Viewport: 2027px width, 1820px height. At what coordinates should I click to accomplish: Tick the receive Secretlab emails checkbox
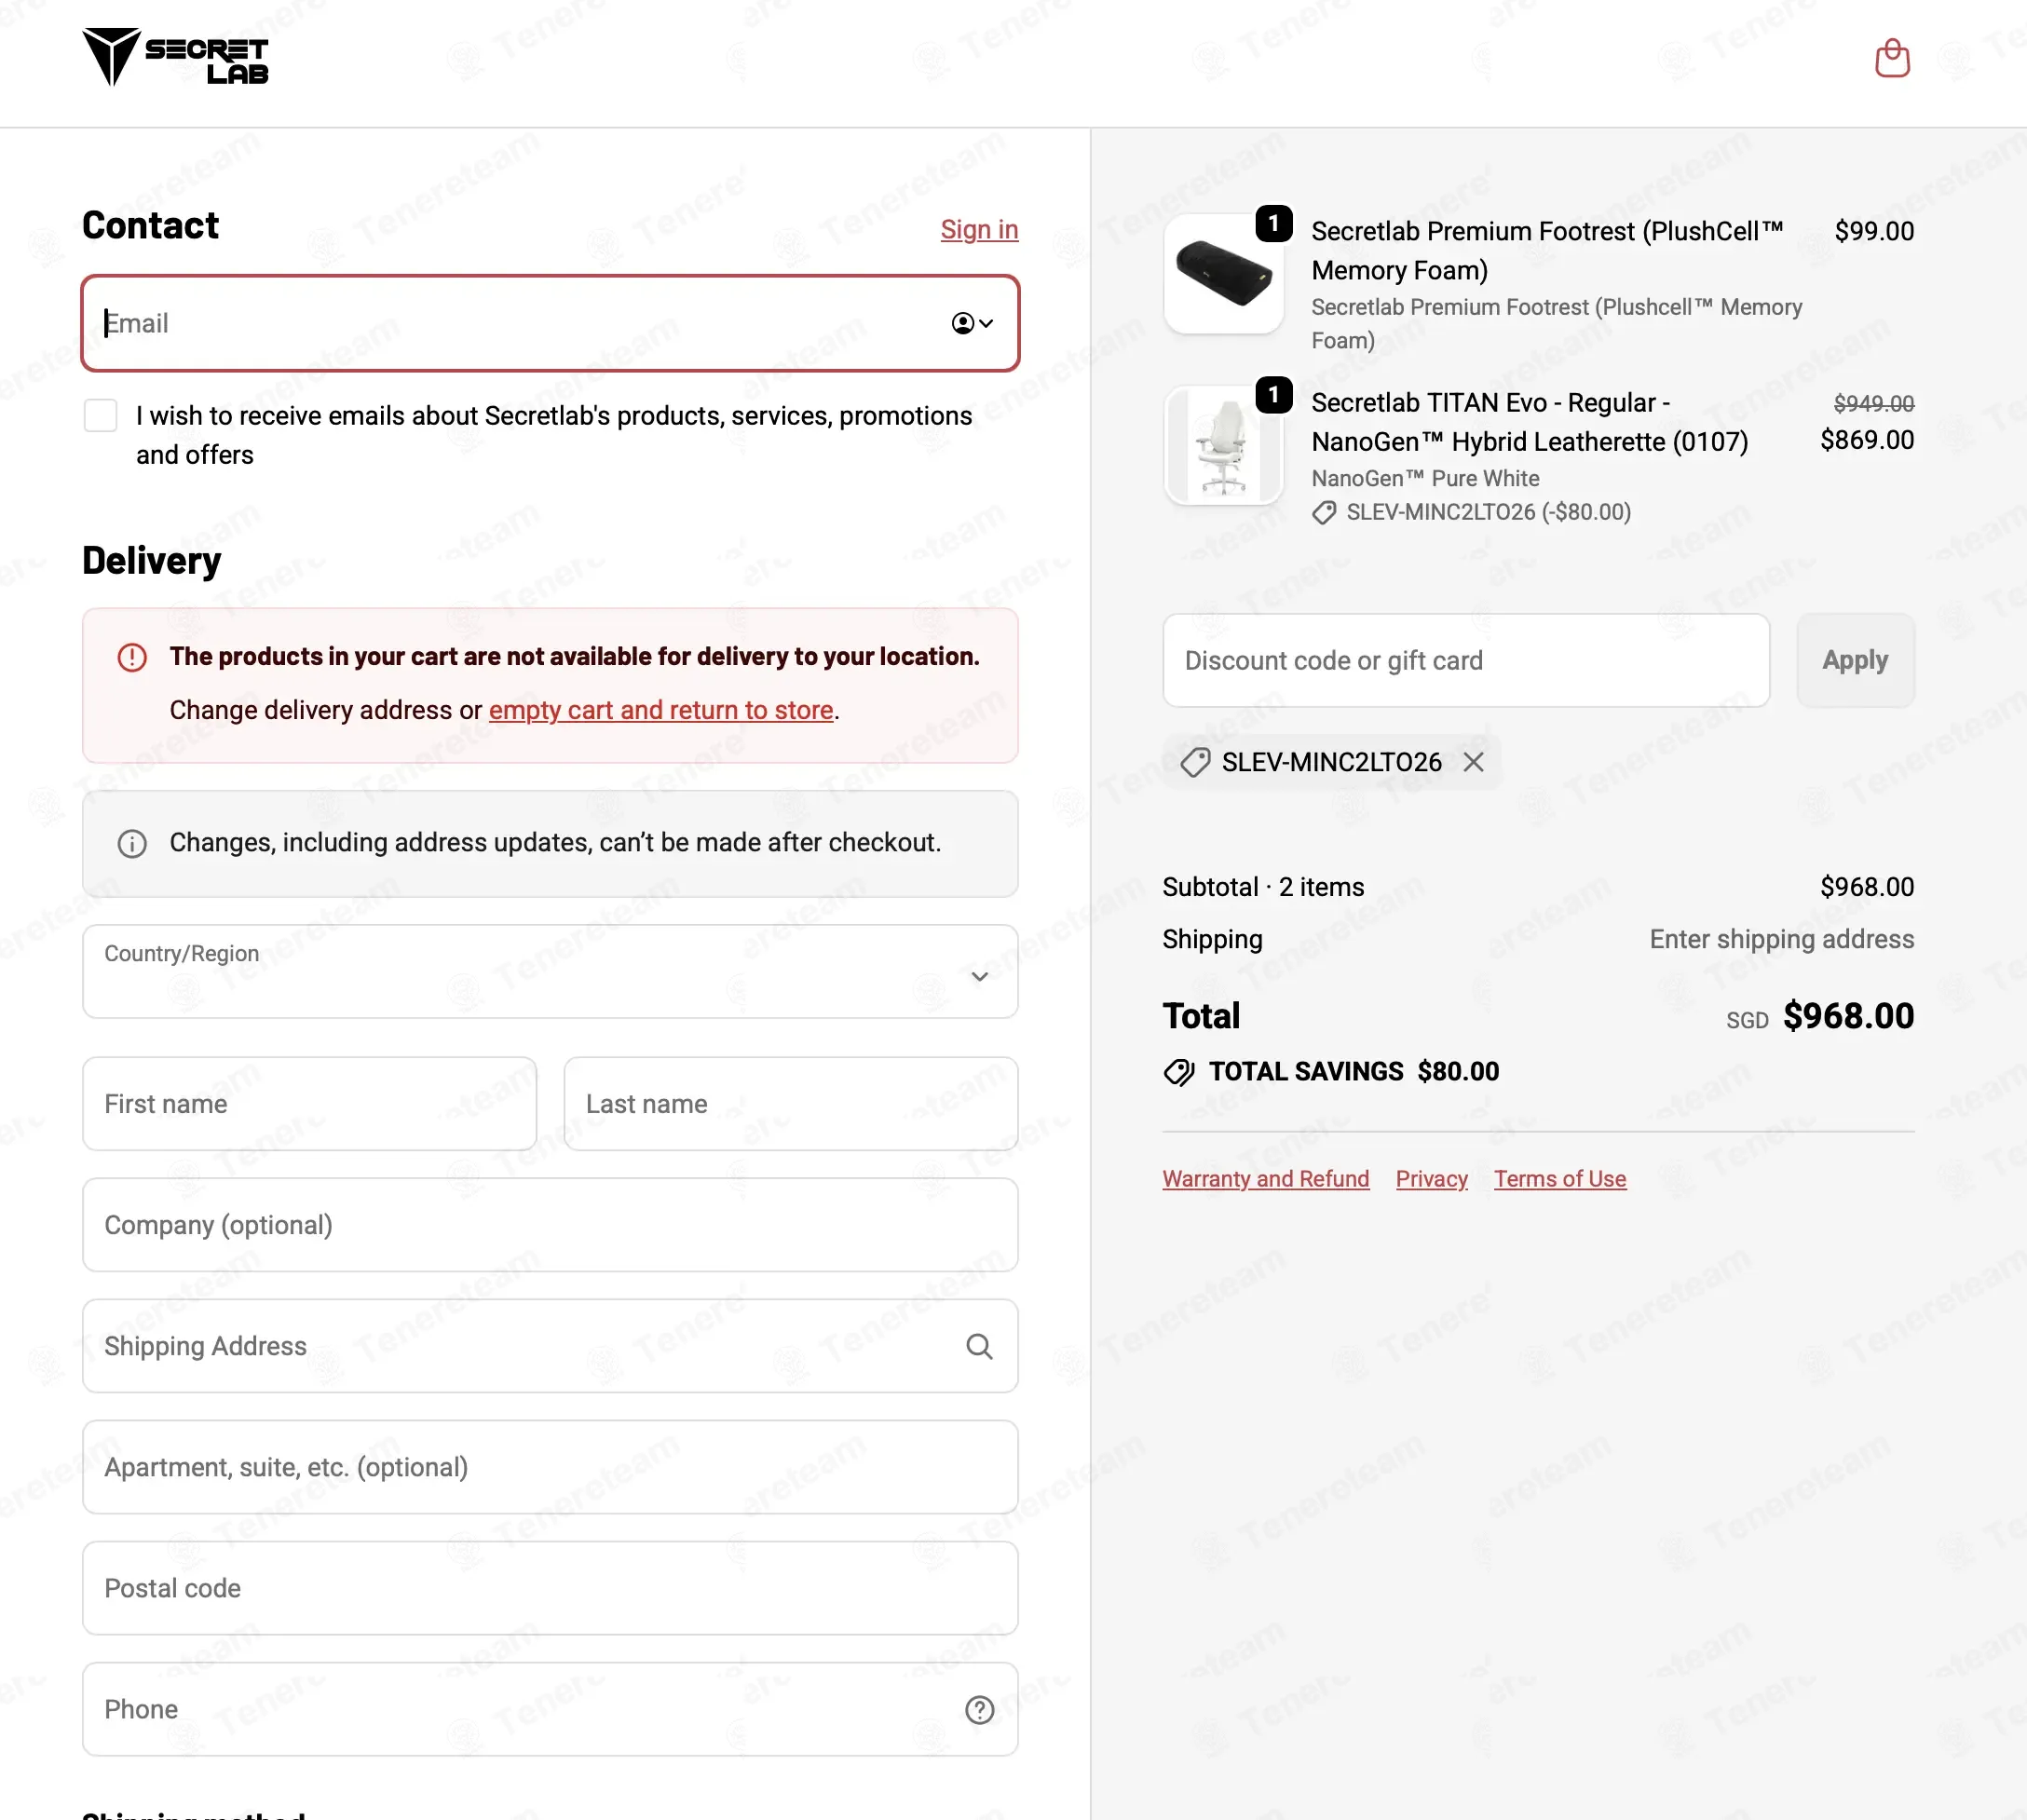[100, 415]
